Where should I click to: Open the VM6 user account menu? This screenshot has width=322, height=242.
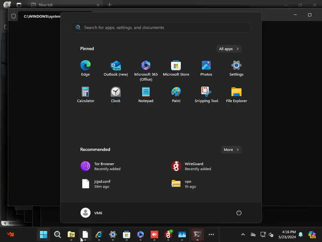(92, 213)
